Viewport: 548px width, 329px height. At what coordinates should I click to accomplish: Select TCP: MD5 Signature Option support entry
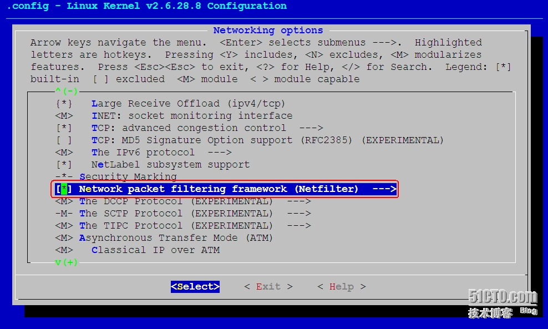(x=267, y=140)
